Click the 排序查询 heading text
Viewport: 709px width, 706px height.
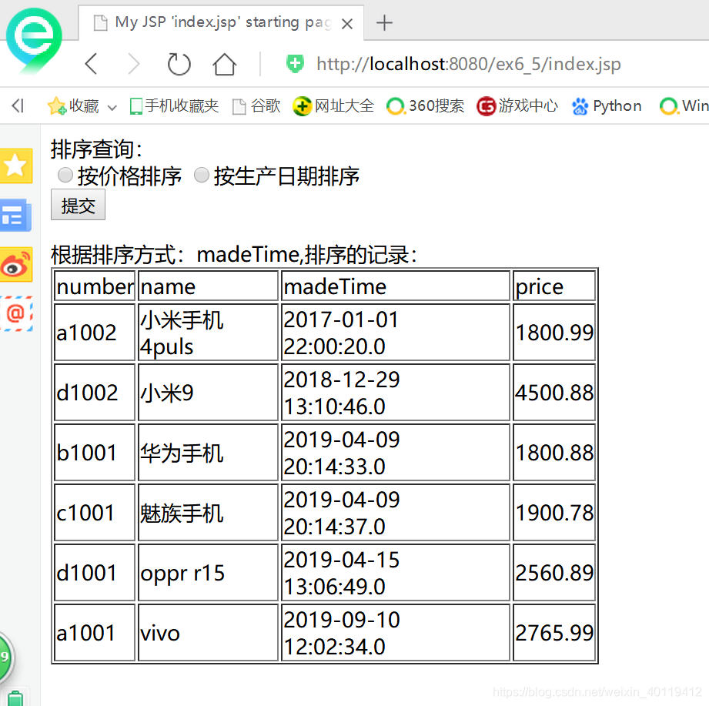point(96,149)
